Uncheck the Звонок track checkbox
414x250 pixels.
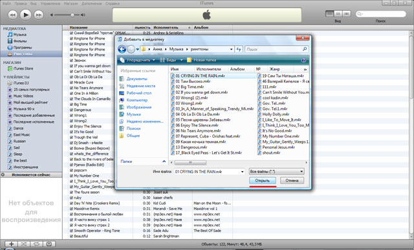click(x=71, y=60)
